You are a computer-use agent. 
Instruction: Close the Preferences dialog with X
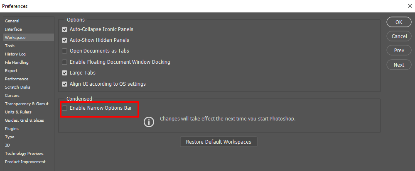tap(409, 6)
